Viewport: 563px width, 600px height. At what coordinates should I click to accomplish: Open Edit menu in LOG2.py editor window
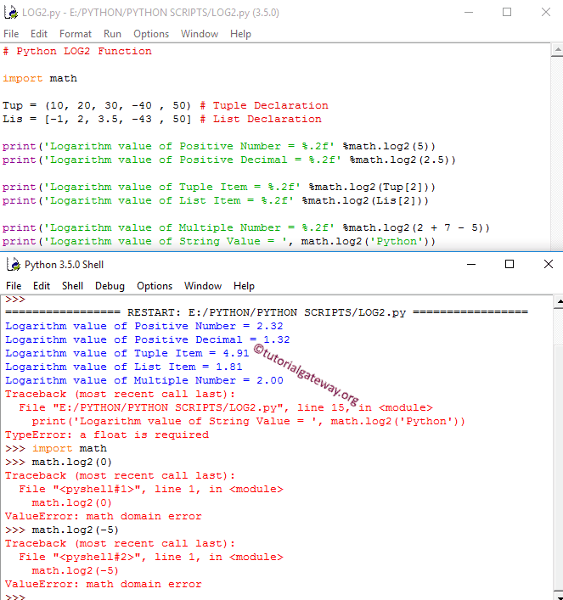coord(39,34)
